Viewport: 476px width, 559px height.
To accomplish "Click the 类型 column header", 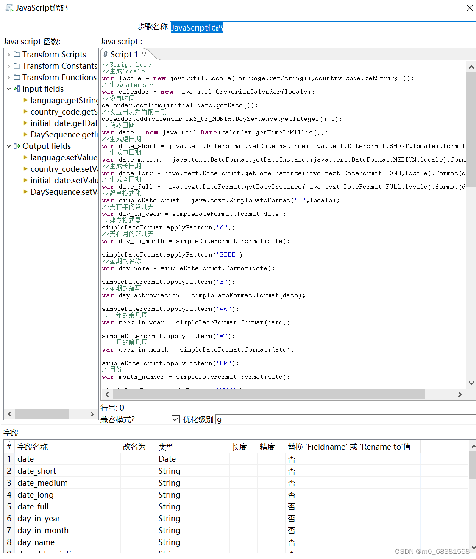I will (x=192, y=447).
